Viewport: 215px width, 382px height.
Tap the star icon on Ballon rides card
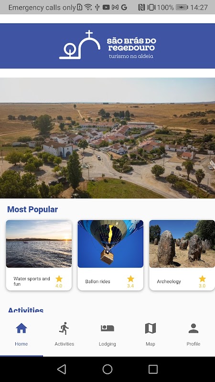point(130,279)
